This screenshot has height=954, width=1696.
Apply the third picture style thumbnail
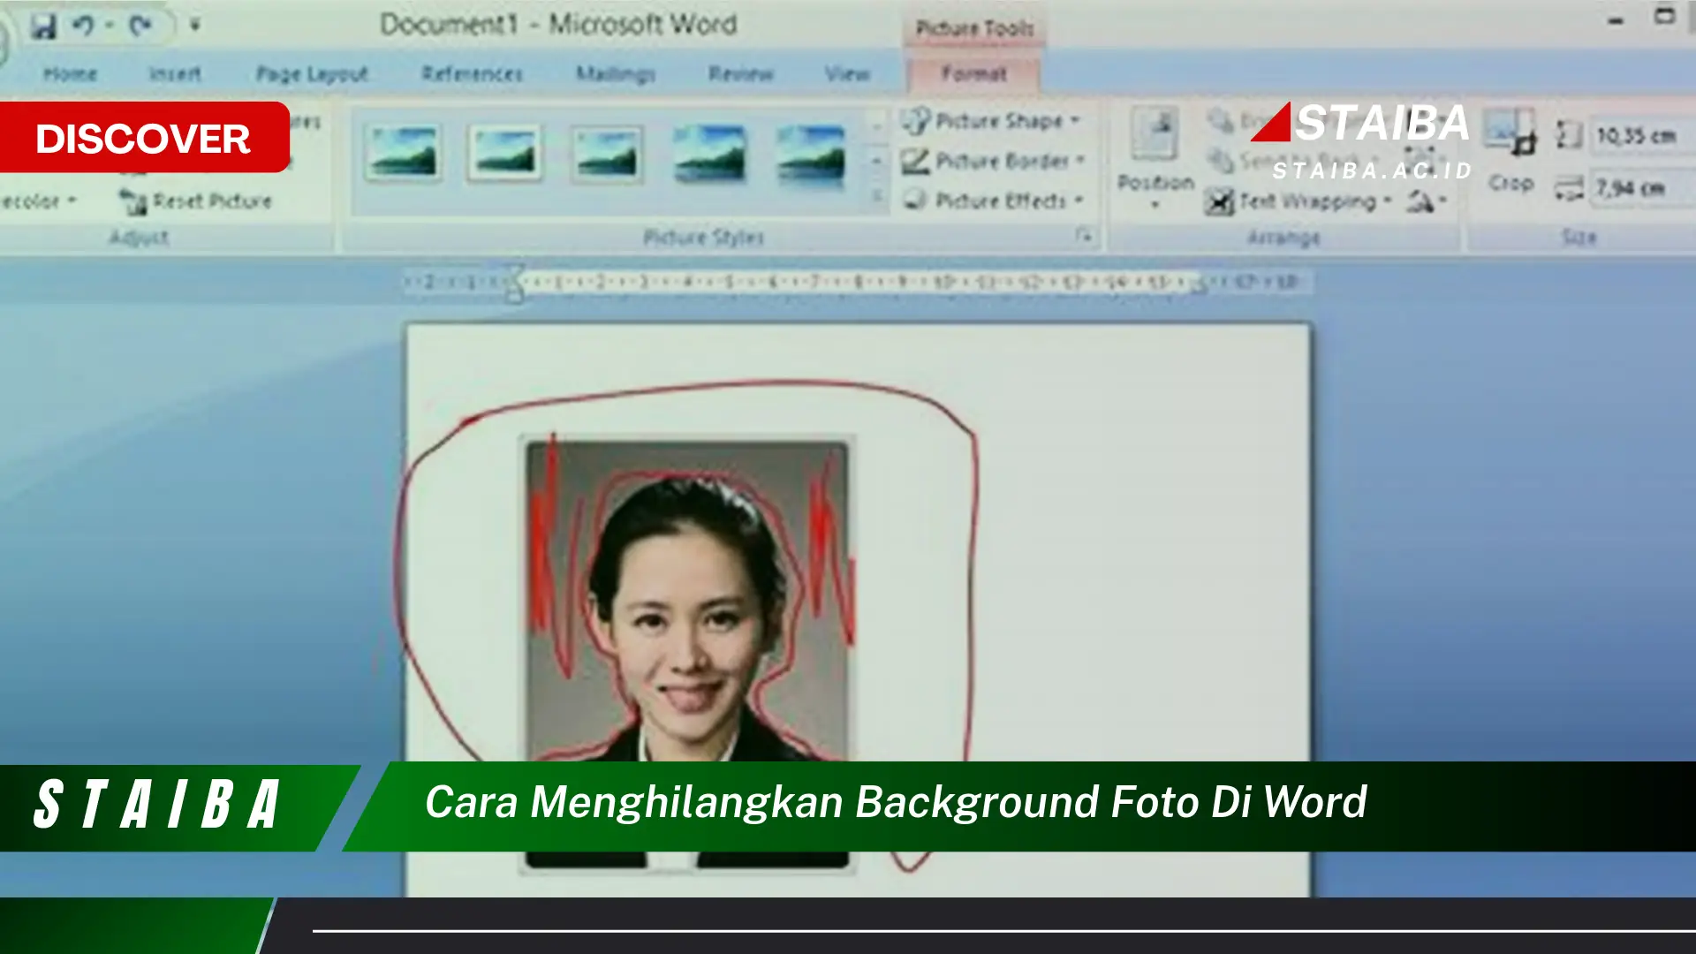[x=607, y=153]
